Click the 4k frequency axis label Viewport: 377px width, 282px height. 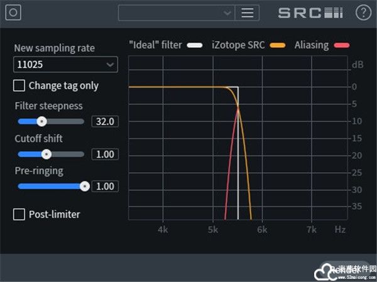pyautogui.click(x=163, y=230)
